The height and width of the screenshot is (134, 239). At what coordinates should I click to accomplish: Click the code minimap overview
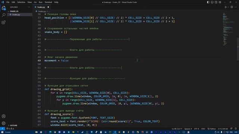228,29
